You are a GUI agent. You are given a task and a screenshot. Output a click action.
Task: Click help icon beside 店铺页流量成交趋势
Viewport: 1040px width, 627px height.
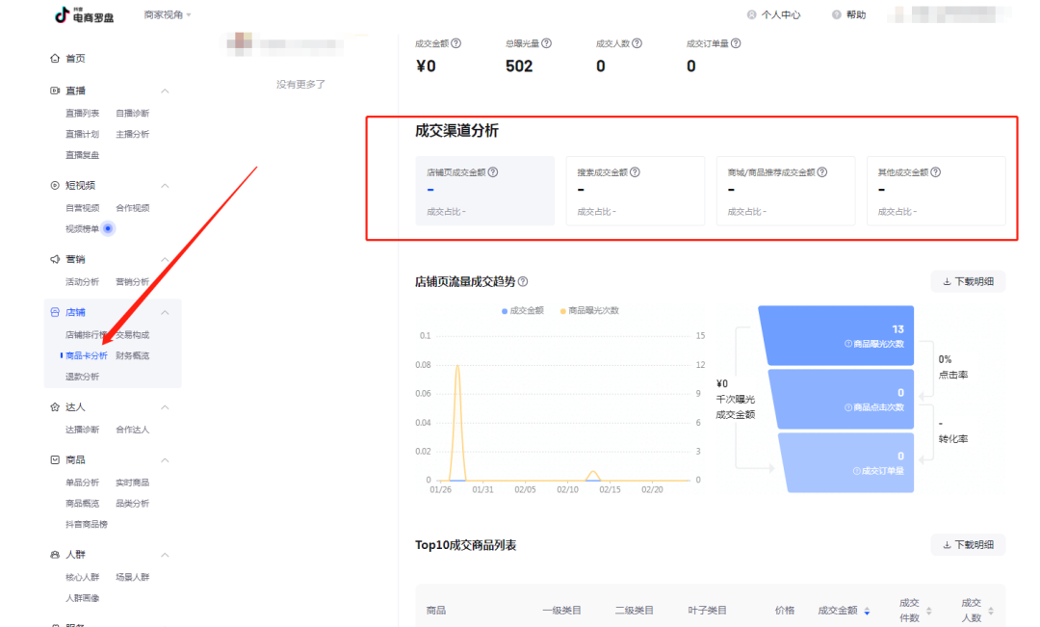point(523,281)
